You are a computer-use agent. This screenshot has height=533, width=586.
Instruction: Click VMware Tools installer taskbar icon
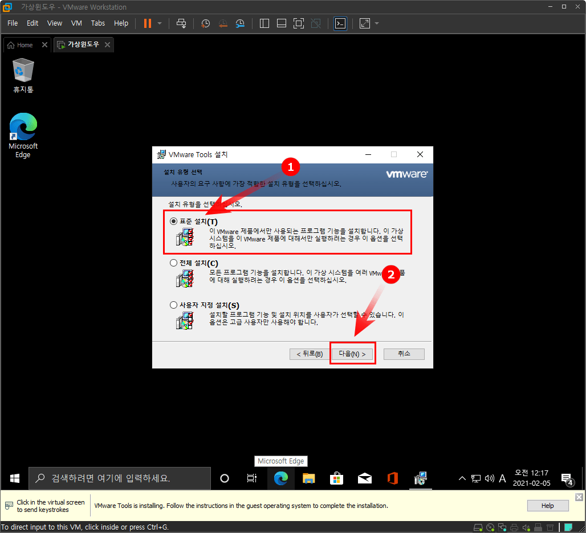coord(421,478)
